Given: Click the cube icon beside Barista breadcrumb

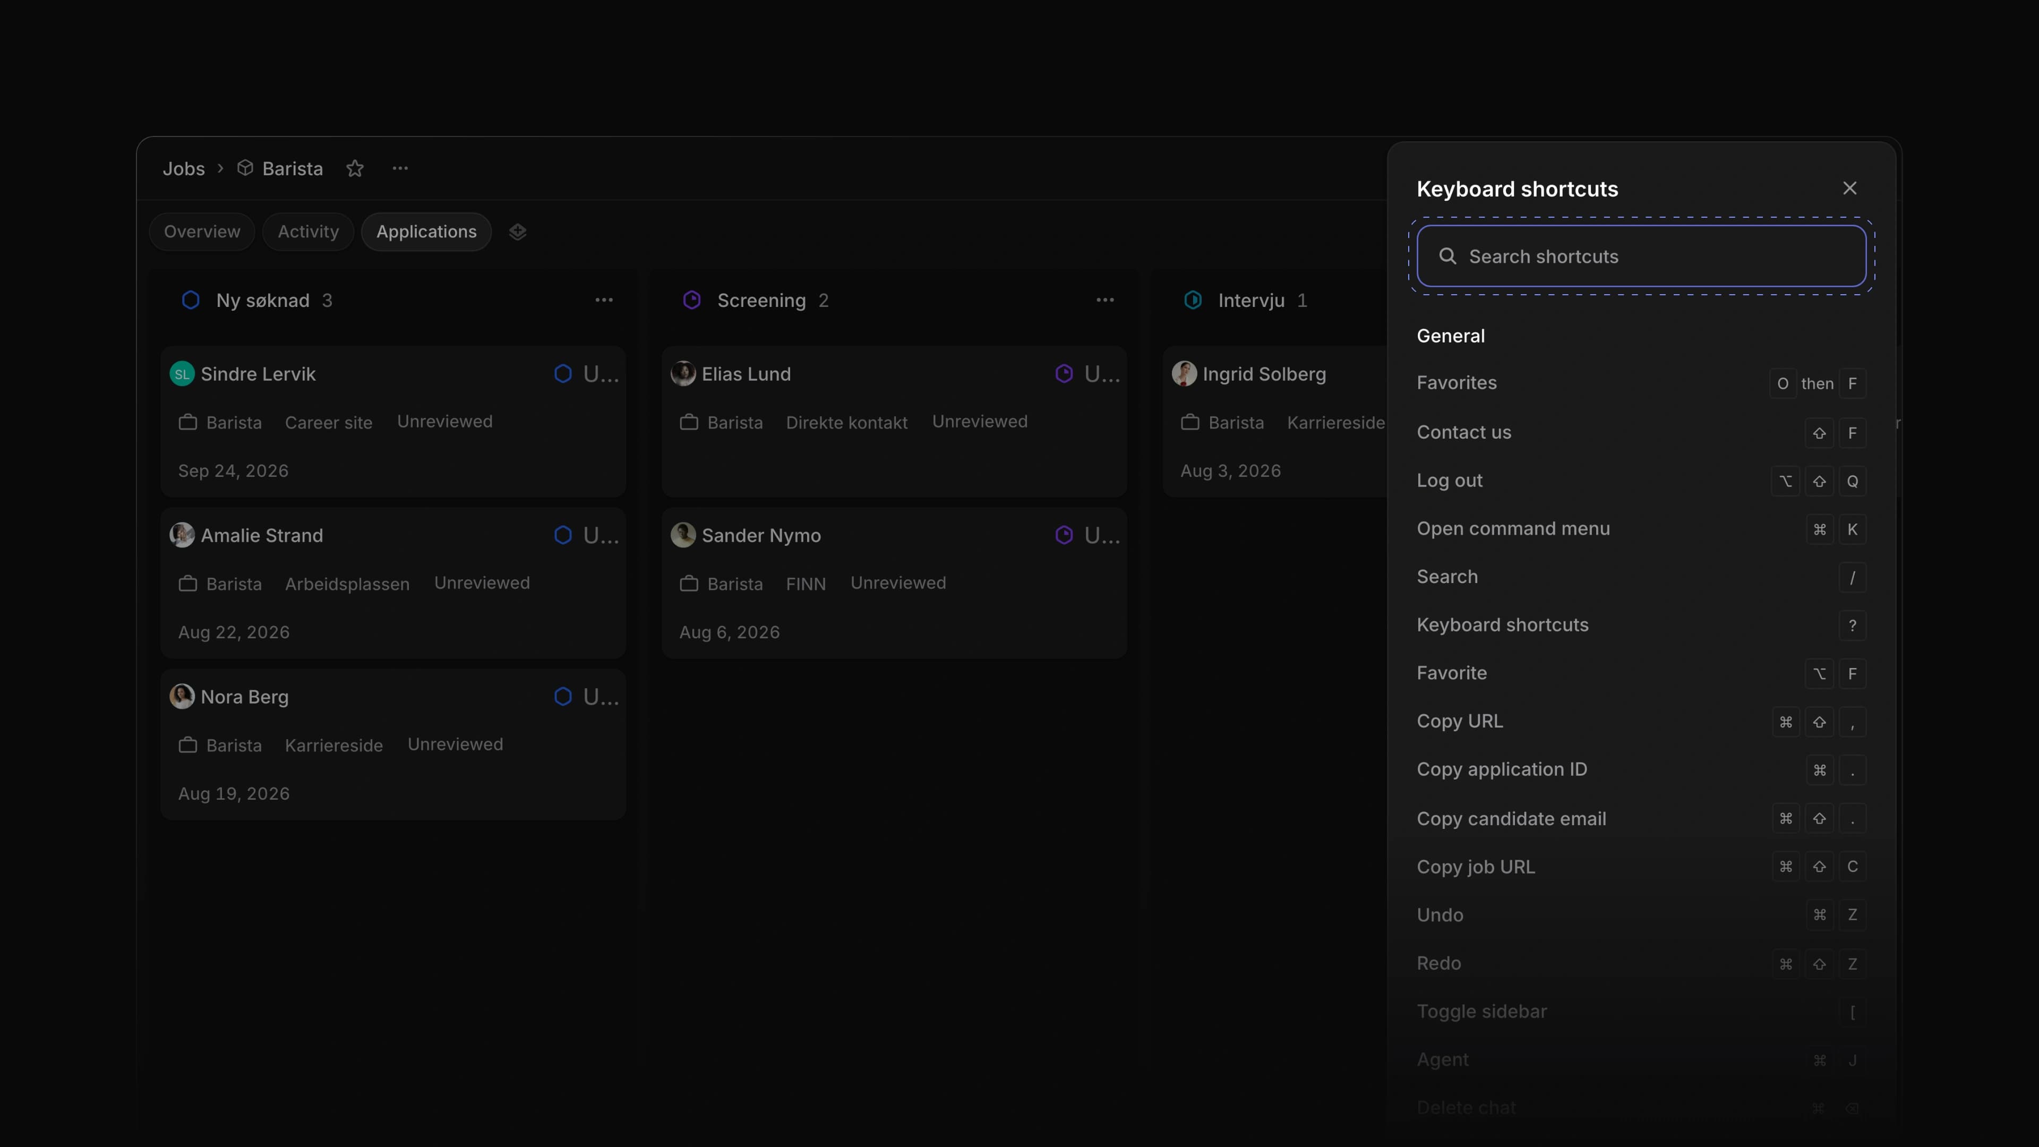Looking at the screenshot, I should click(x=245, y=168).
